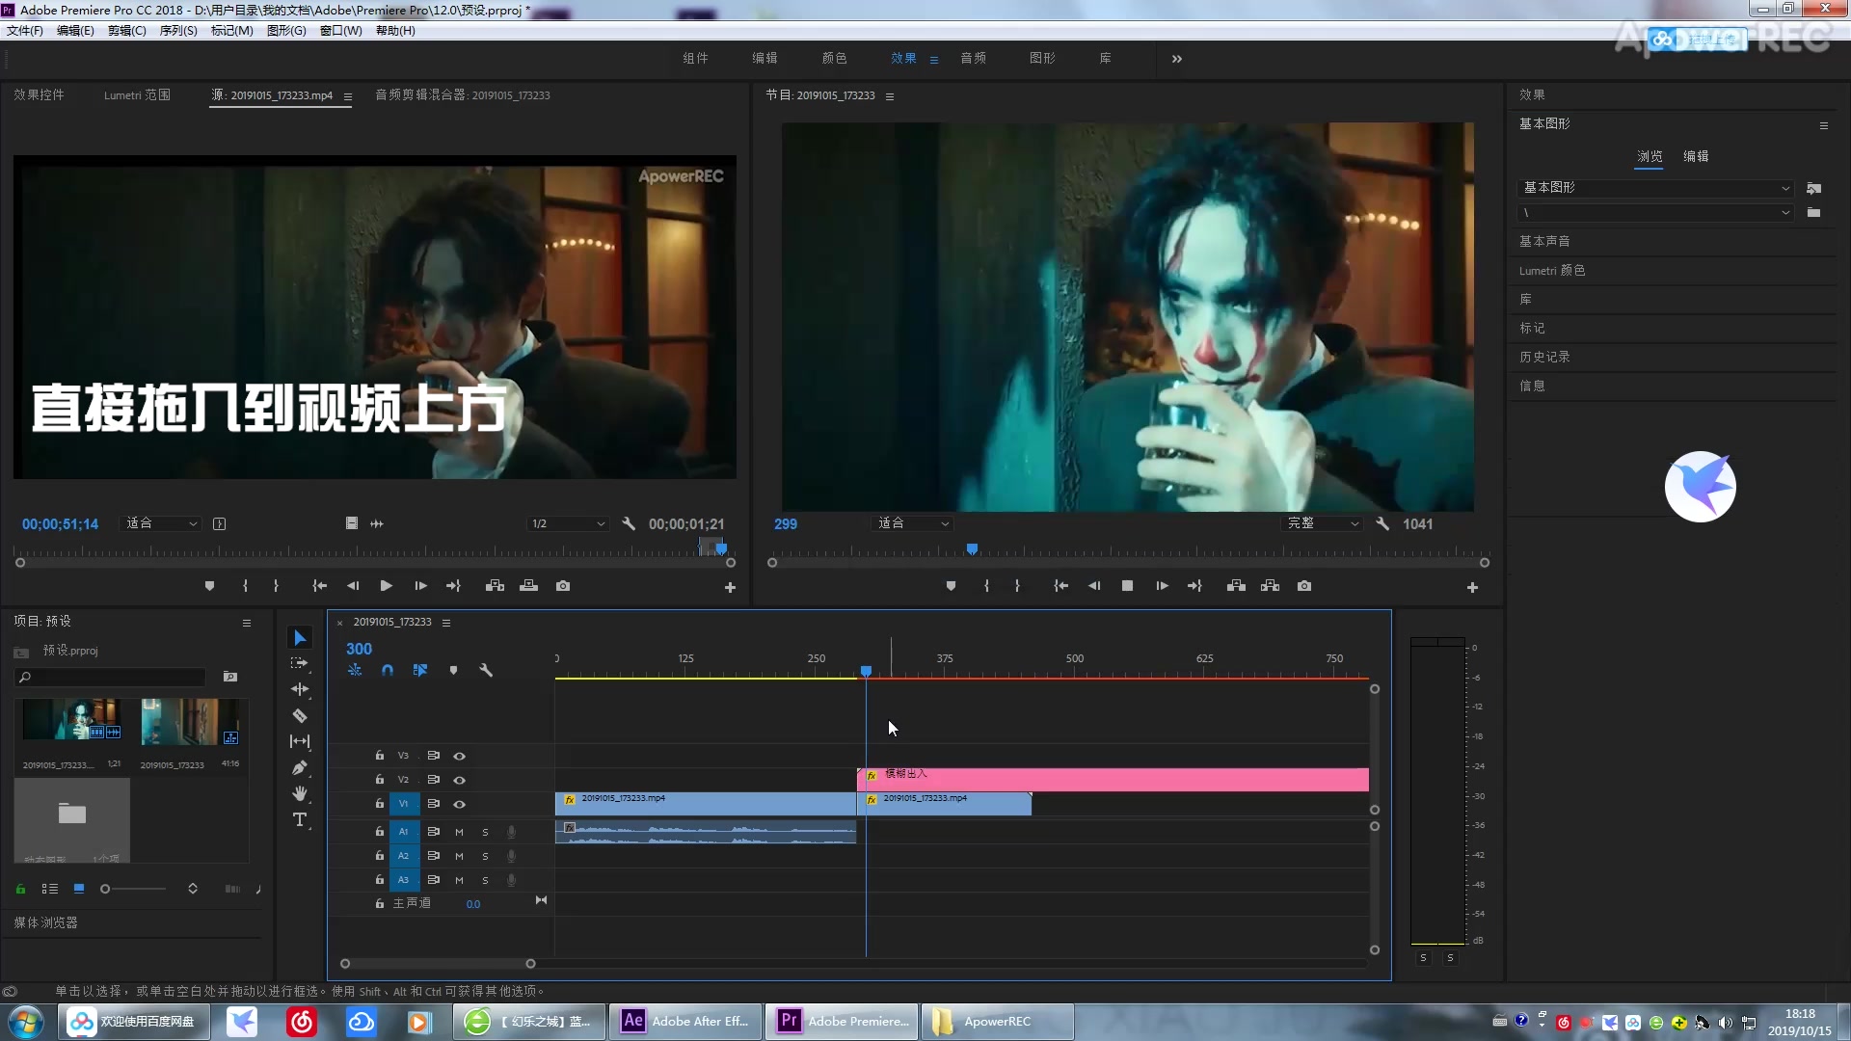Click Export Frame camera in Program monitor
This screenshot has width=1851, height=1041.
pos(1304,586)
